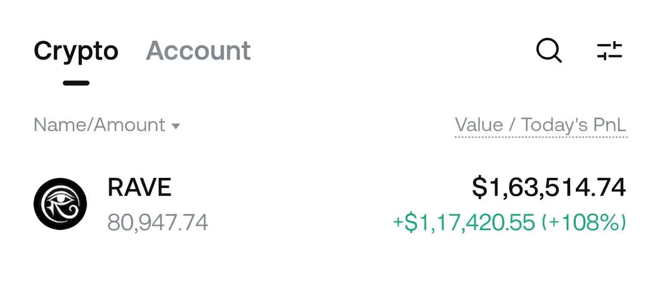Select the RAVE token name

140,187
